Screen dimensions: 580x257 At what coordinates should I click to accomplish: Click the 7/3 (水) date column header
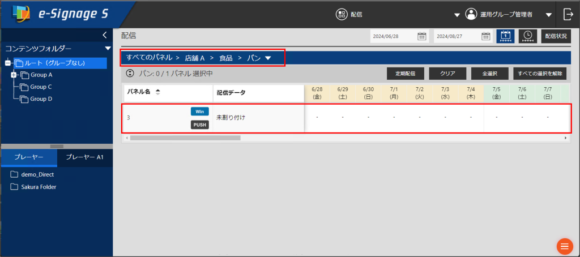445,93
